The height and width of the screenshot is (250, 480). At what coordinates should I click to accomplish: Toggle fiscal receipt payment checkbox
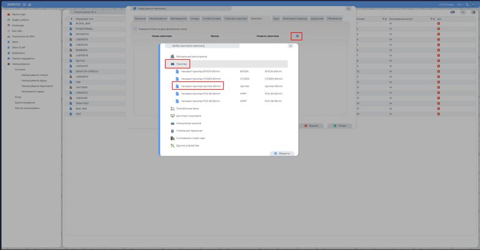tap(134, 29)
